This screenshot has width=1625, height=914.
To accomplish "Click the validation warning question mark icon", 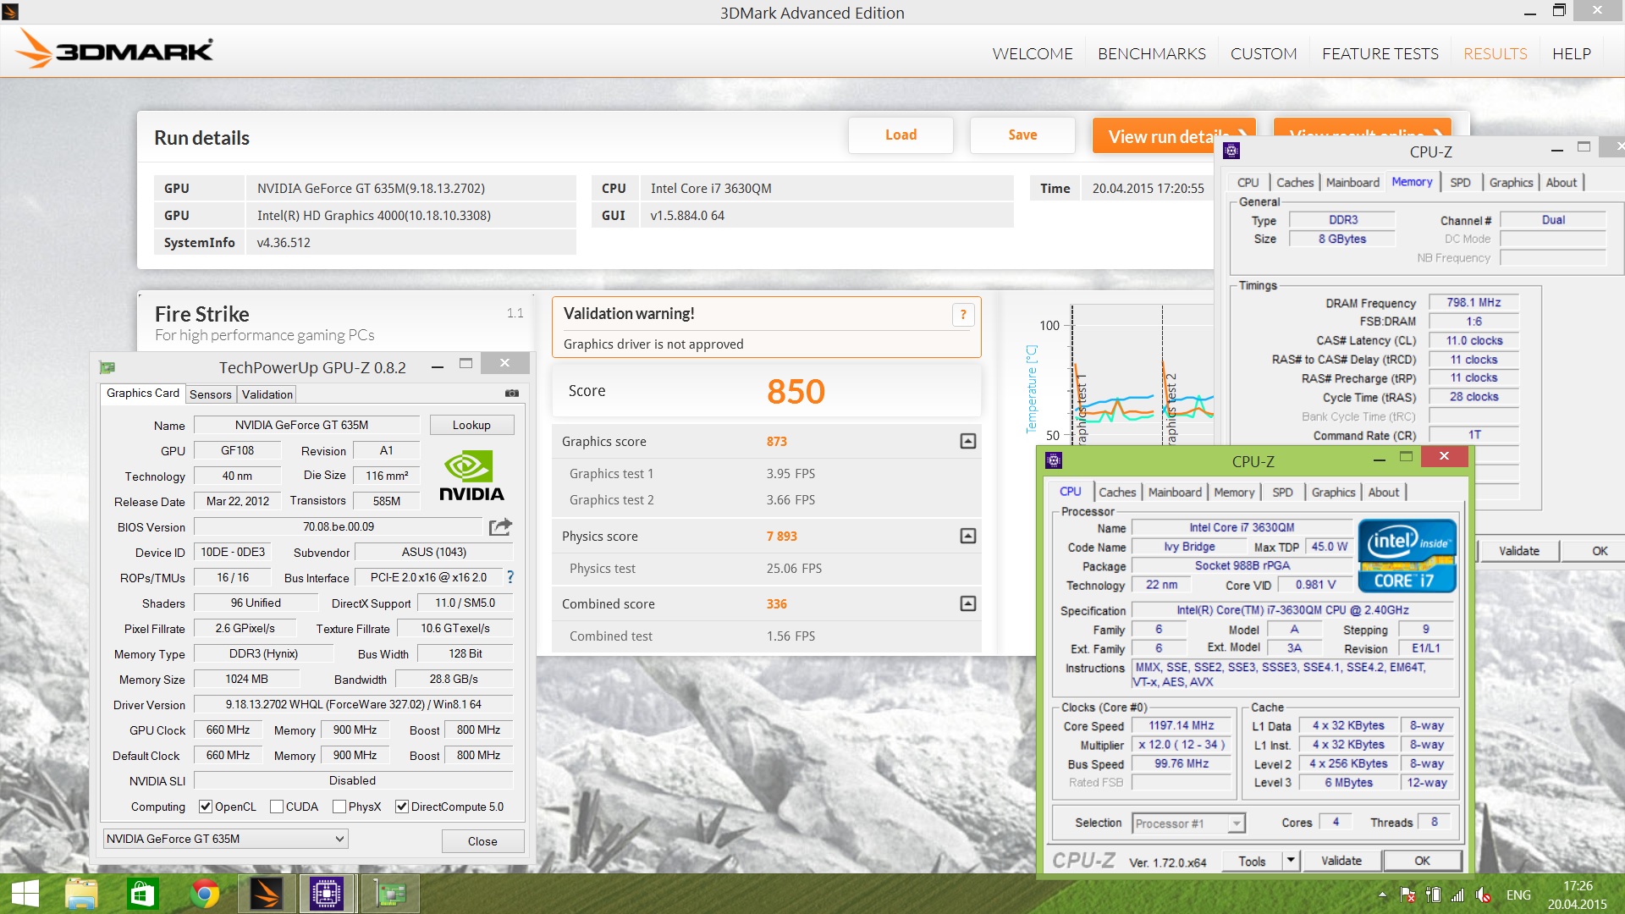I will [963, 315].
